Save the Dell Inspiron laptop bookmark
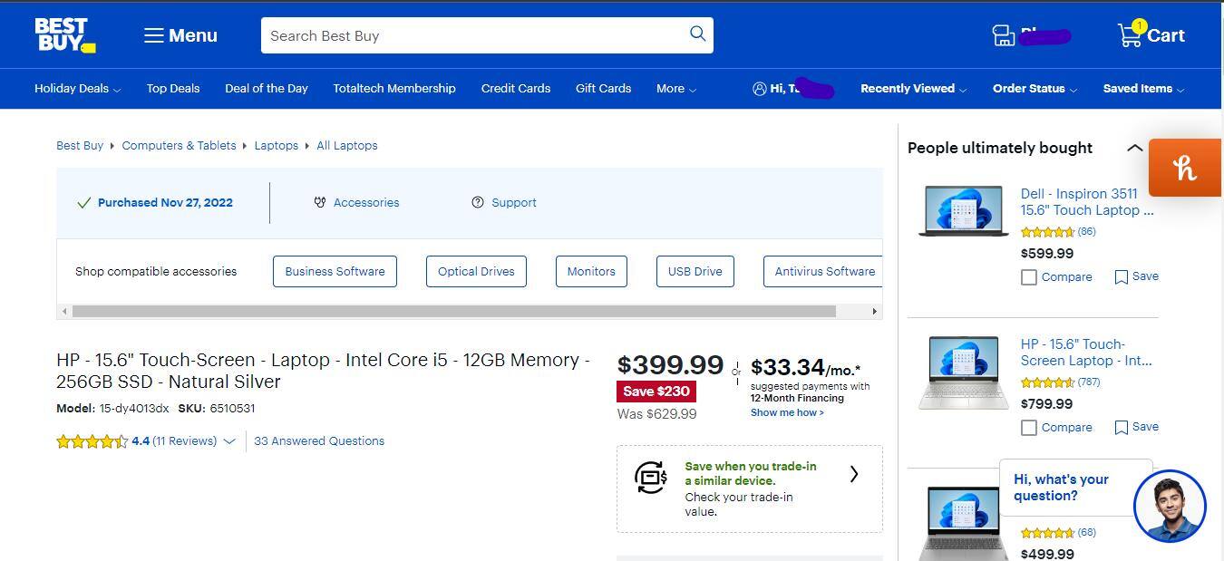 (x=1122, y=277)
